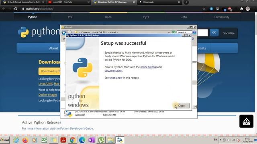
Task: Click the browser page vertical scrollbar
Action: point(256,74)
